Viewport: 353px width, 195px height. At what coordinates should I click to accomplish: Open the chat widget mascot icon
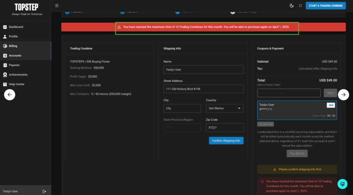click(342, 184)
